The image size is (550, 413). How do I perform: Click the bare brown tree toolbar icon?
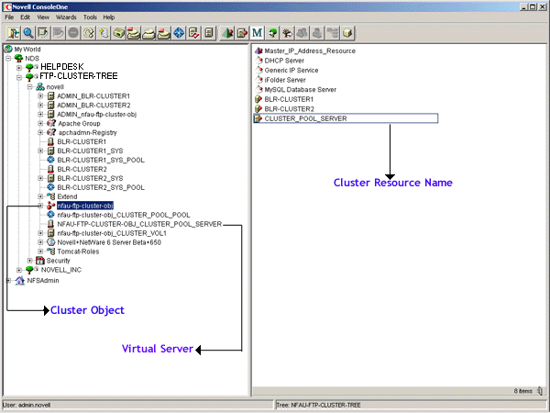[287, 33]
